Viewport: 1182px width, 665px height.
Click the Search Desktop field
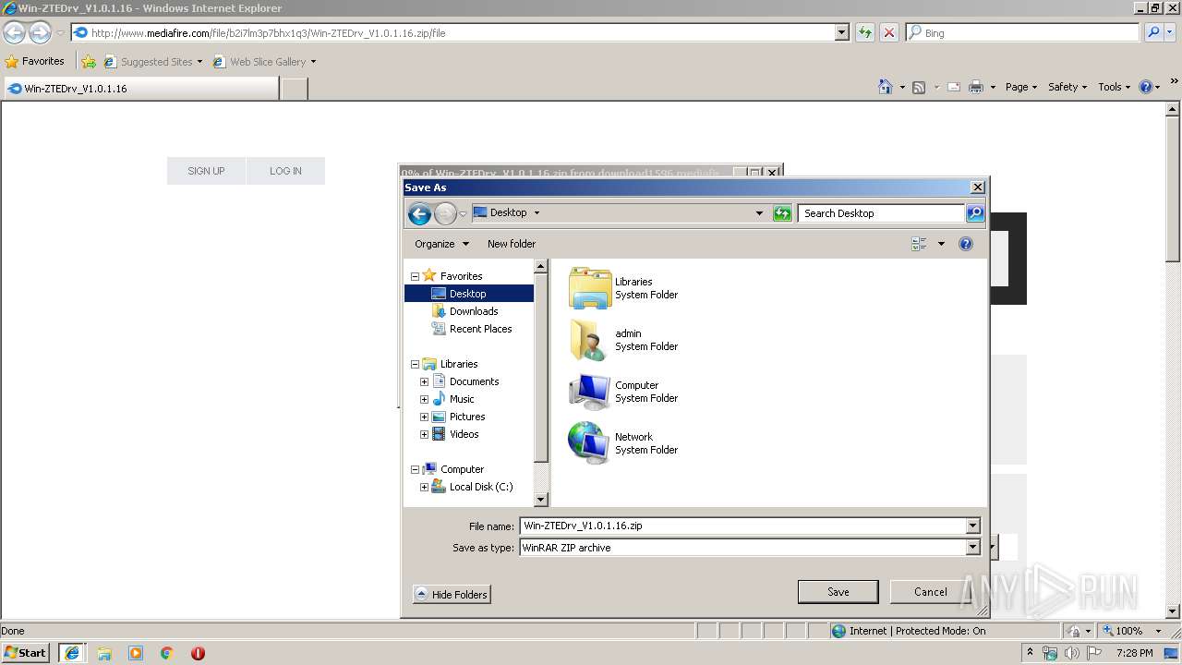[x=881, y=213]
